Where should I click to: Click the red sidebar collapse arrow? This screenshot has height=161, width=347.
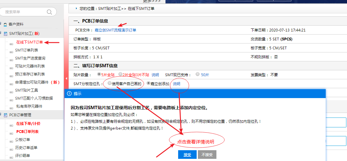tap(66, 79)
